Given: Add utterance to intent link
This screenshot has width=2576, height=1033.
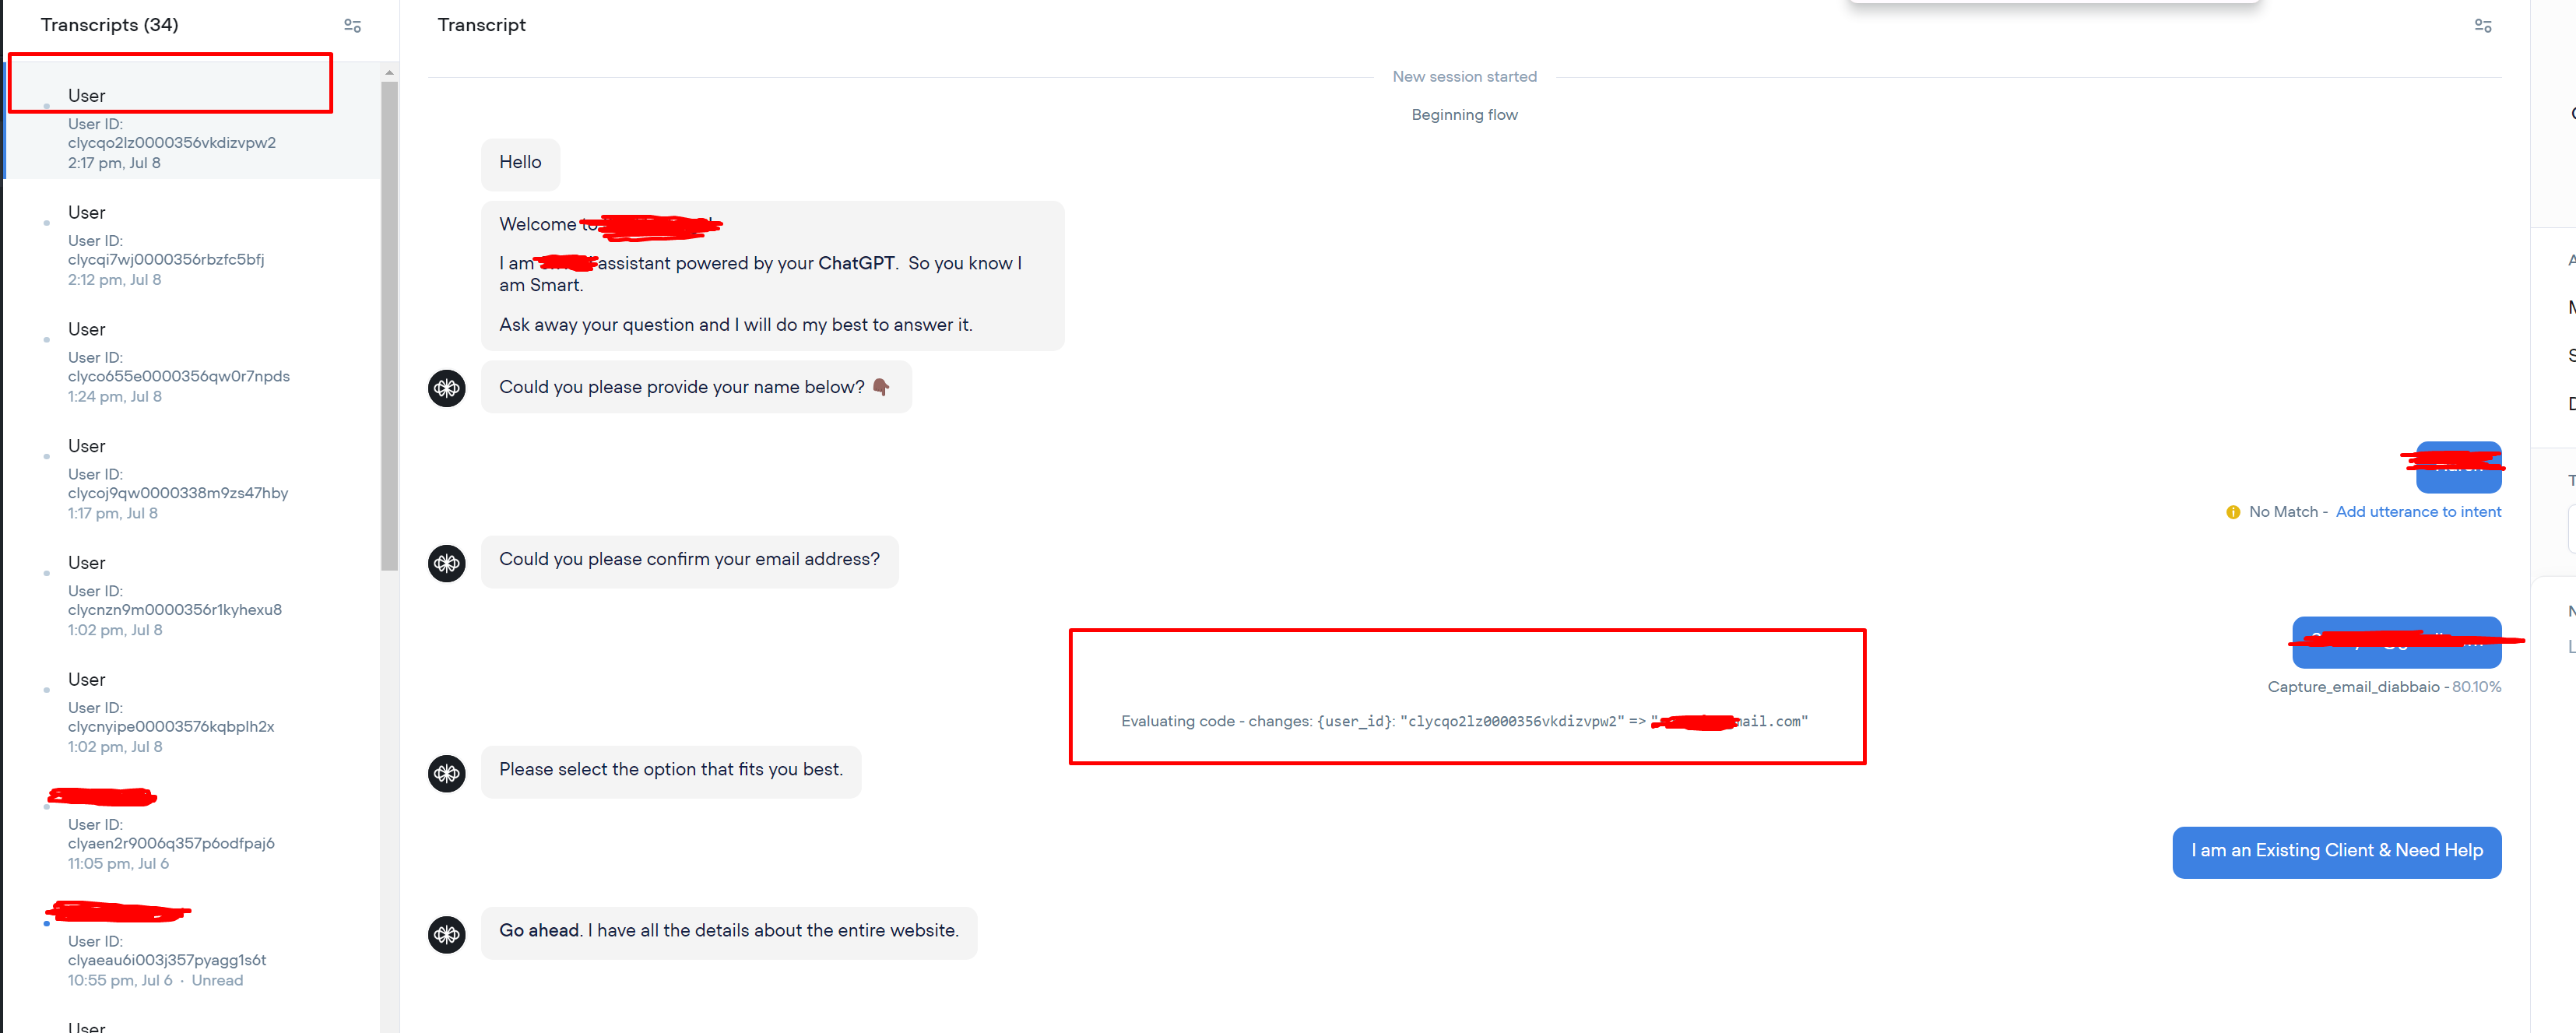Looking at the screenshot, I should point(2418,512).
